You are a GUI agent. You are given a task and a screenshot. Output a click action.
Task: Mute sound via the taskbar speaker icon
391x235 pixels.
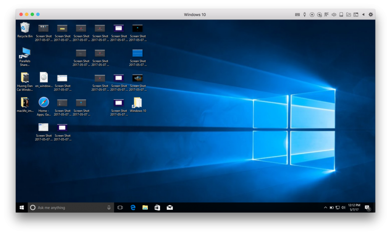point(343,207)
